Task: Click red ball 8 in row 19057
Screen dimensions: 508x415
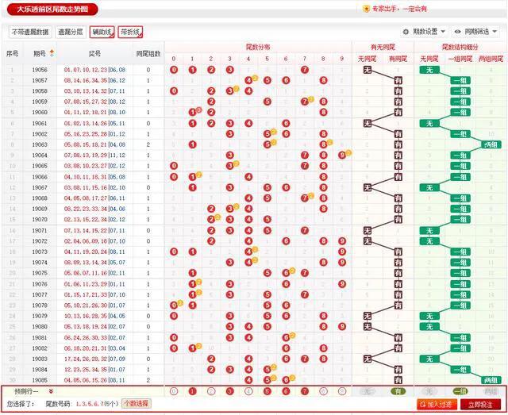Action: point(323,80)
